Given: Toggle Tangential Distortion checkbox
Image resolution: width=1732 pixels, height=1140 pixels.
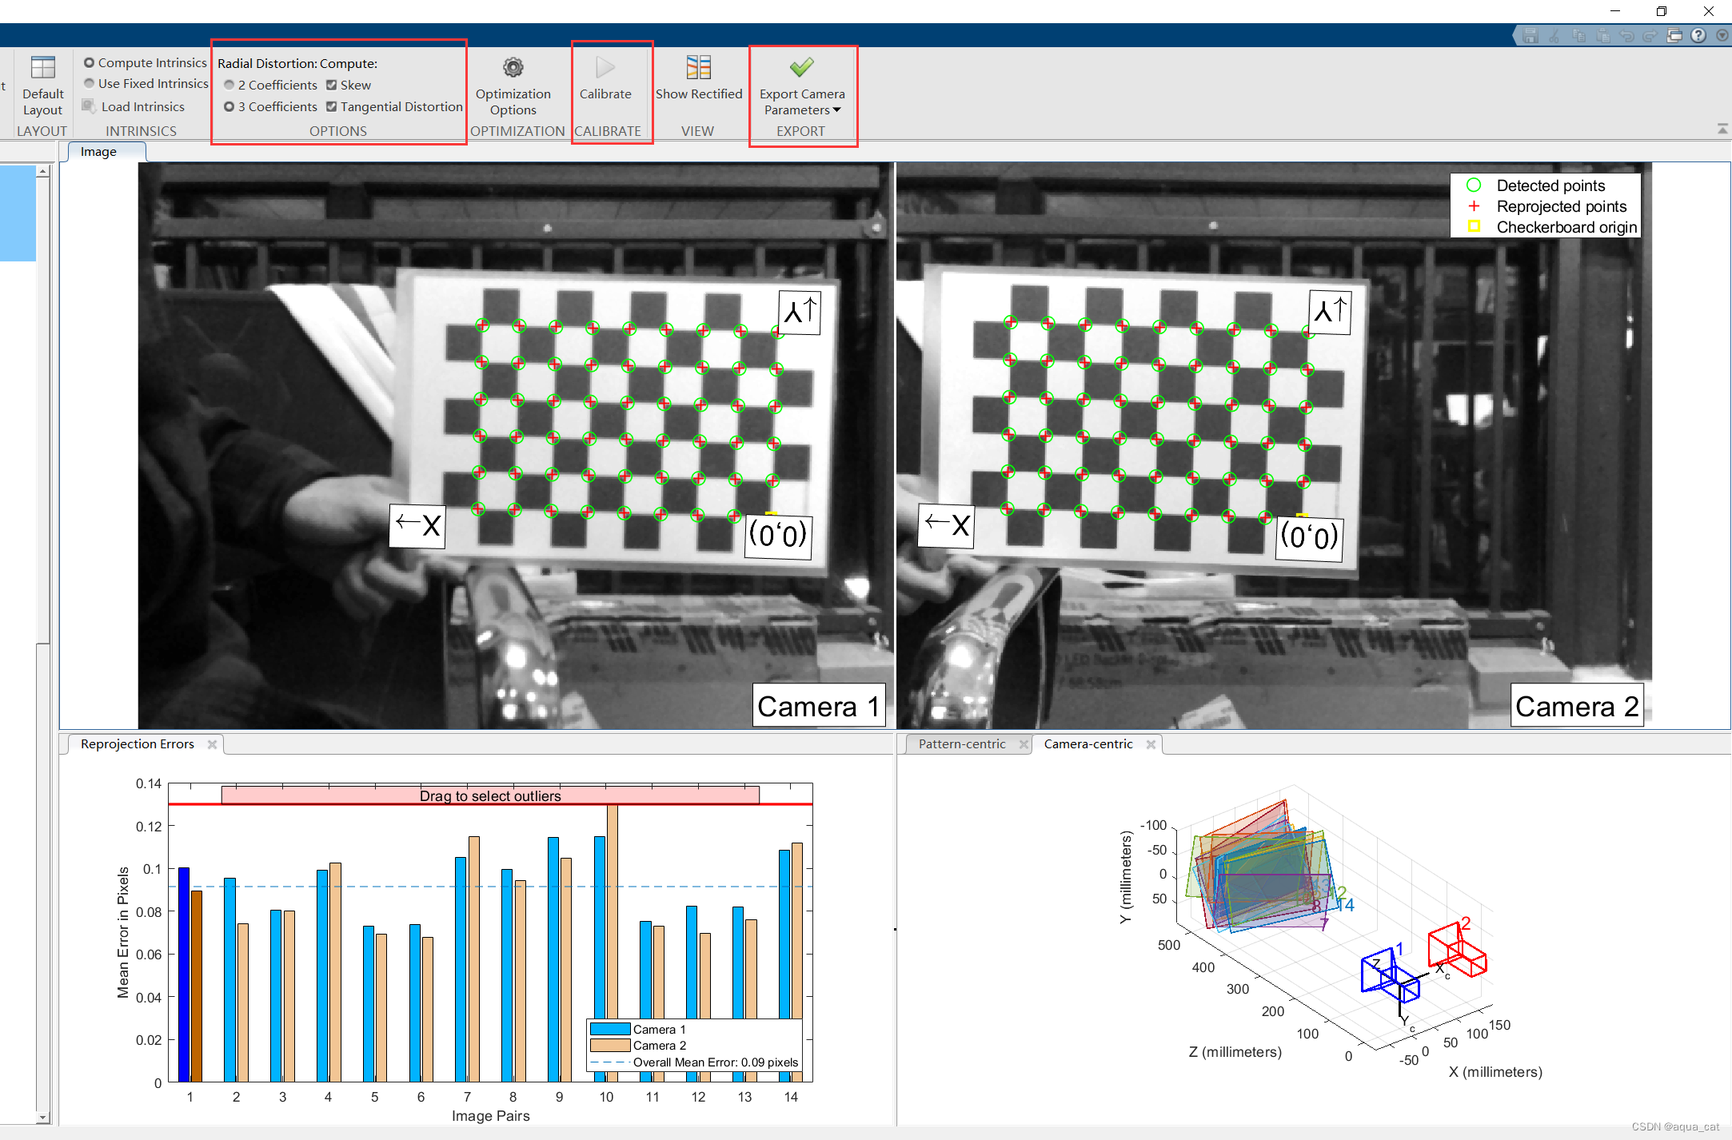Looking at the screenshot, I should coord(332,106).
